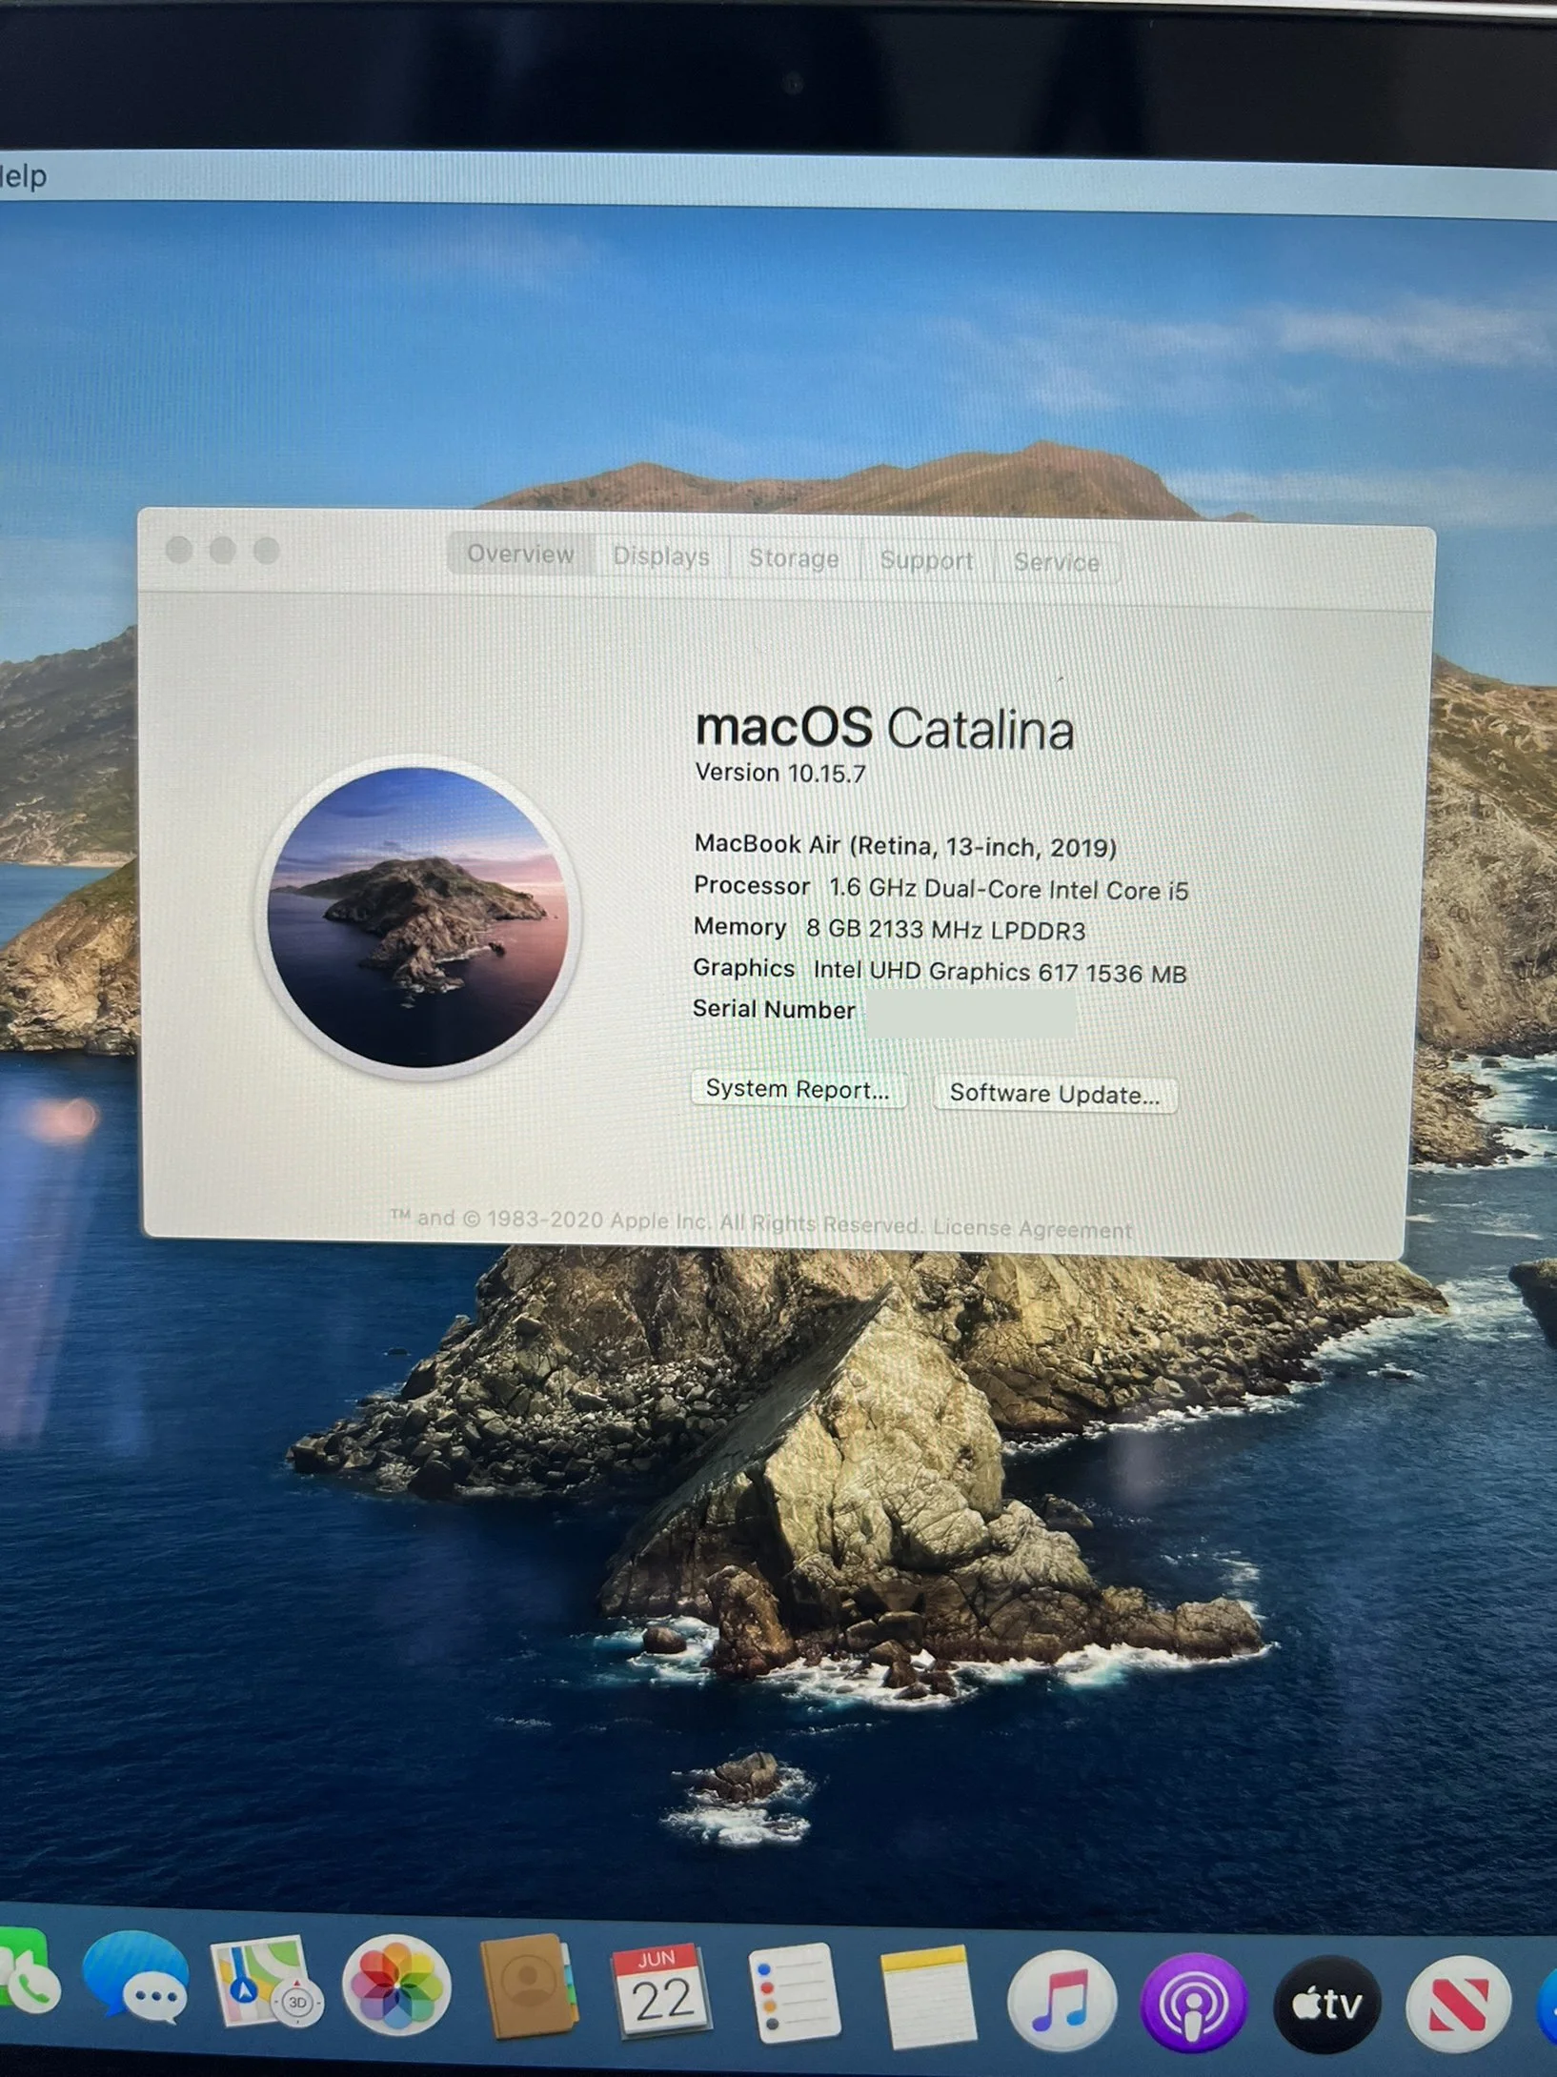Viewport: 1557px width, 2077px height.
Task: Open the Contacts app in the Dock
Action: (529, 1986)
